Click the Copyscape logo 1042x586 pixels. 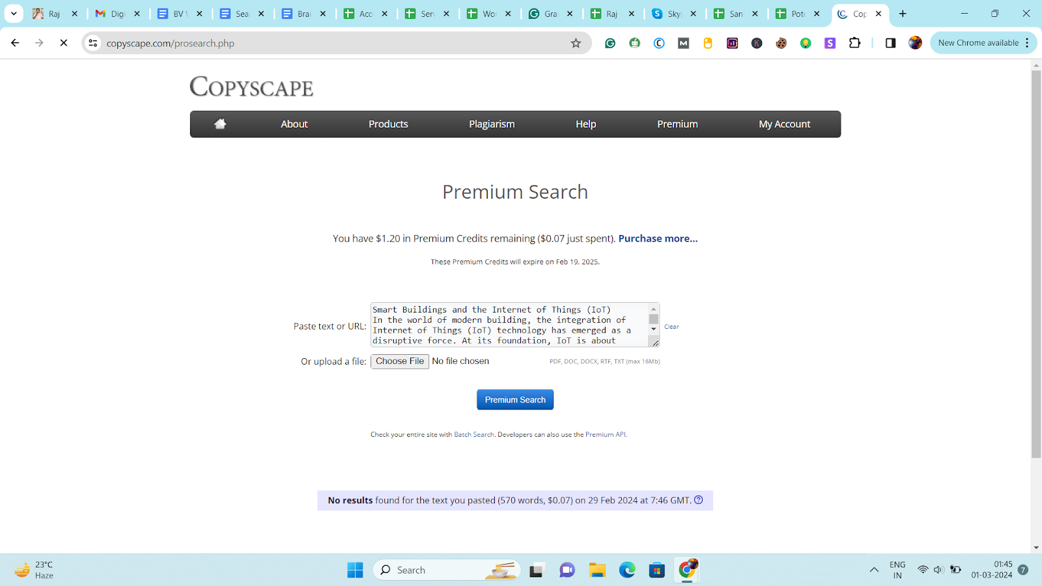point(251,87)
